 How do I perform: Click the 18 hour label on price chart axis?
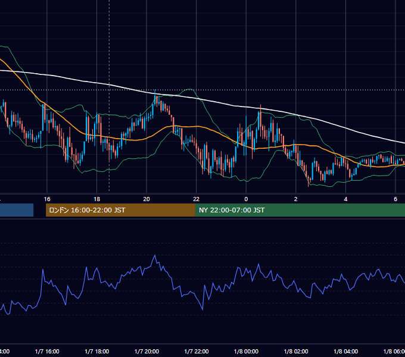[97, 199]
